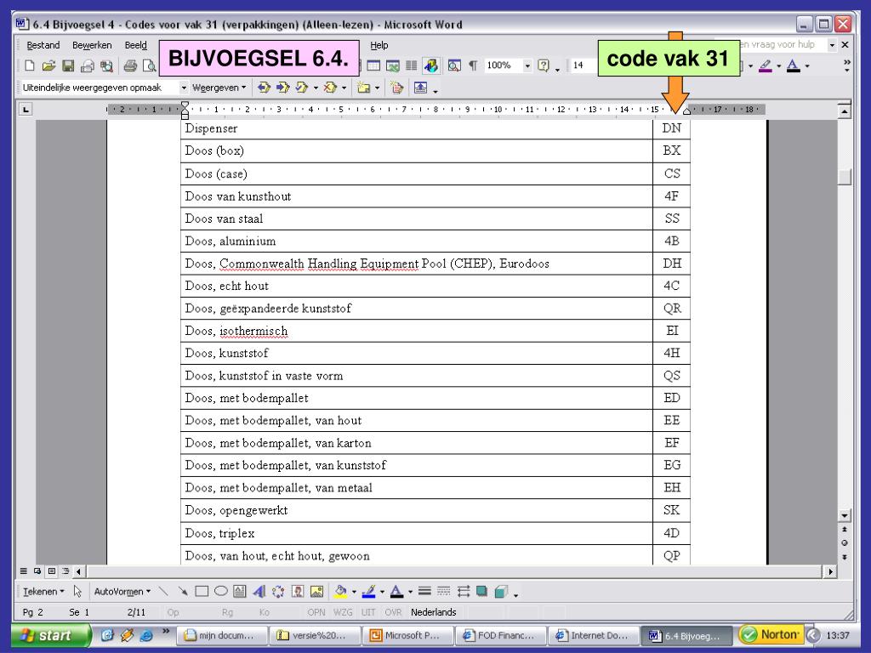
Task: Open the Bewerken menu
Action: (x=92, y=46)
